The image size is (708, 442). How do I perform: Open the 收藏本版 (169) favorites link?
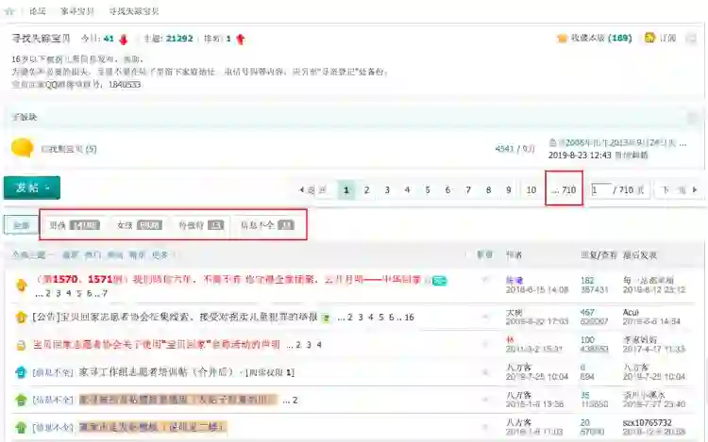tap(601, 39)
